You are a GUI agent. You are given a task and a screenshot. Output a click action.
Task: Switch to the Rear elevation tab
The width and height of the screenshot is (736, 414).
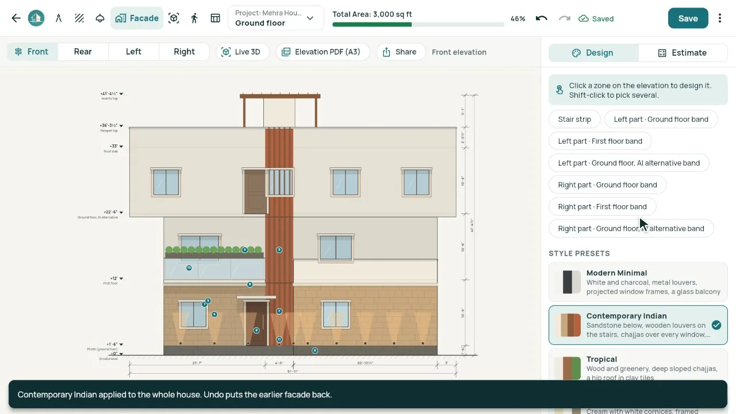pyautogui.click(x=83, y=52)
